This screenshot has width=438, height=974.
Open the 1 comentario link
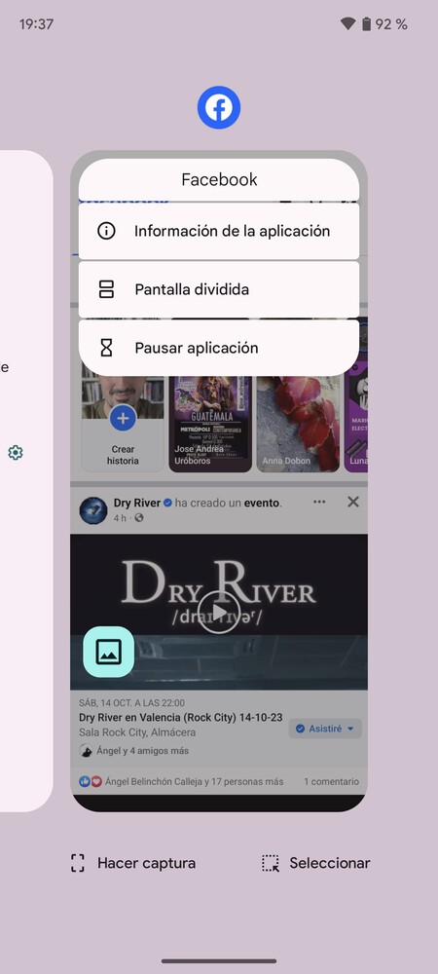(331, 781)
